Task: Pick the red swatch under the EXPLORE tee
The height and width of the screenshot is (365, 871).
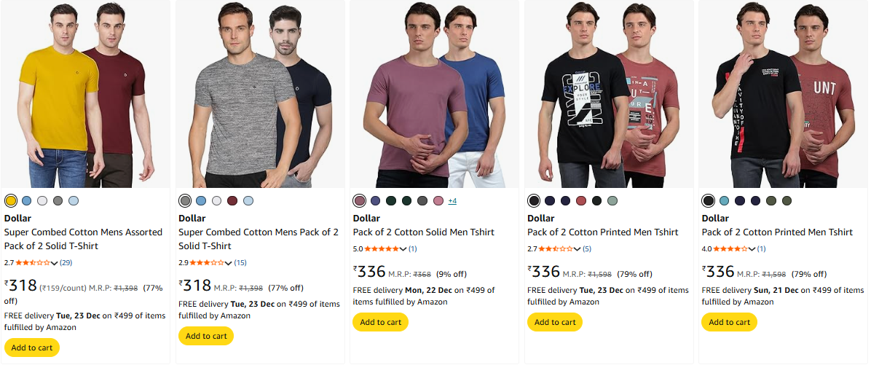Action: point(581,201)
